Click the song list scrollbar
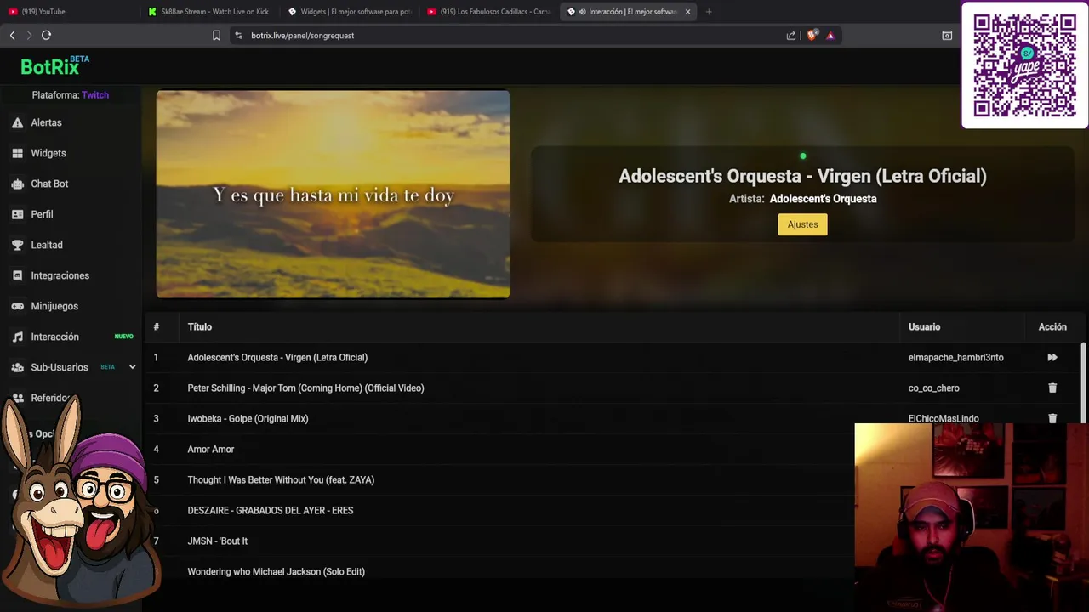 tap(1083, 382)
